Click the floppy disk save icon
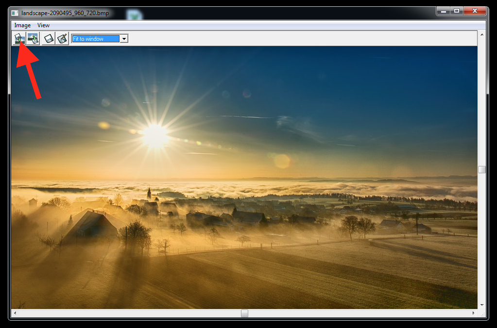 [x=49, y=38]
